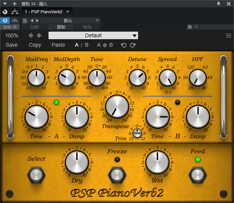Click the Transpose knob
Viewport: 234px width, 203px height.
coord(117,107)
